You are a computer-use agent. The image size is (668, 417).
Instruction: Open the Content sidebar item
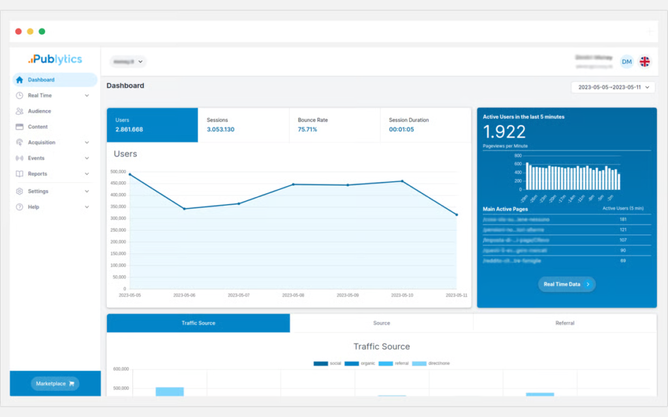55,127
